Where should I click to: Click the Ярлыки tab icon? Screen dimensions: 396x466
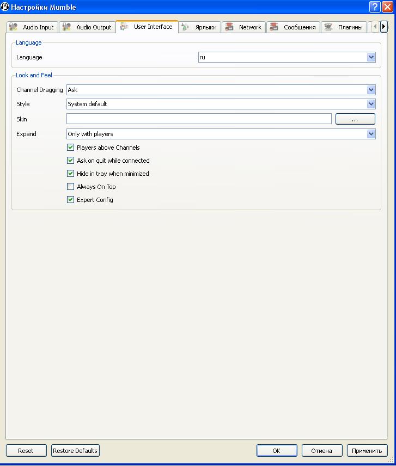click(x=186, y=27)
